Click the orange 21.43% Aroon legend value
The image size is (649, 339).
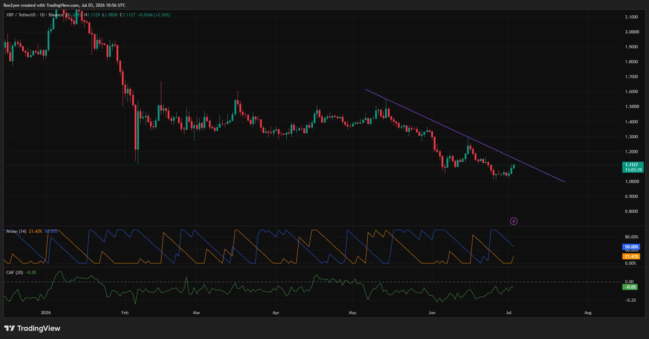click(x=36, y=231)
